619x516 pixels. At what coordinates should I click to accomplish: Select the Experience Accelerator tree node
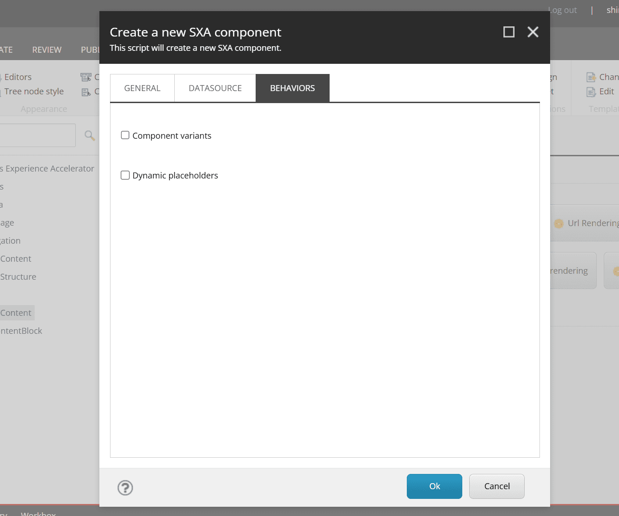[x=49, y=169]
